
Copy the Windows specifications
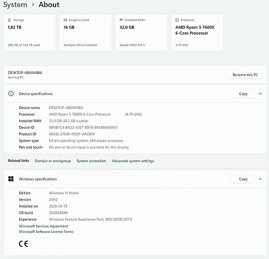(x=243, y=179)
